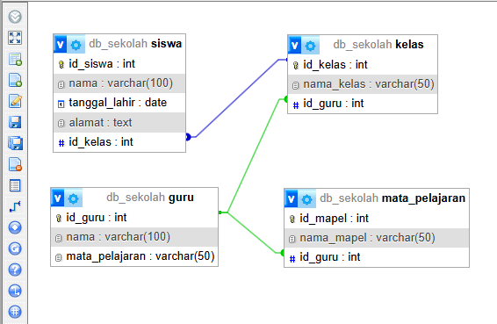This screenshot has width=497, height=324.
Task: Click the create table list icon
Action: [15, 185]
